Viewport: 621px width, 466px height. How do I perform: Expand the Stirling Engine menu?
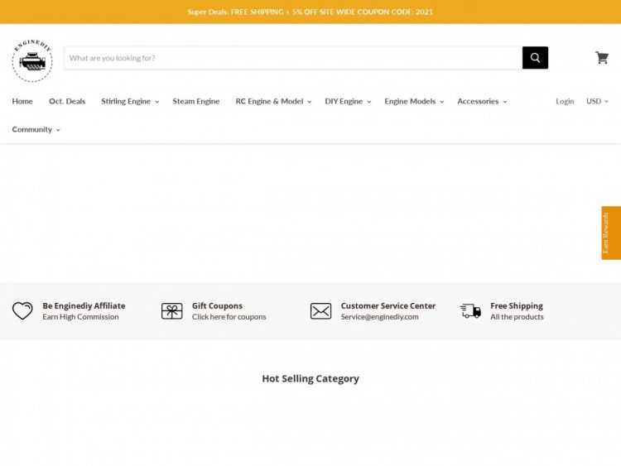[129, 101]
